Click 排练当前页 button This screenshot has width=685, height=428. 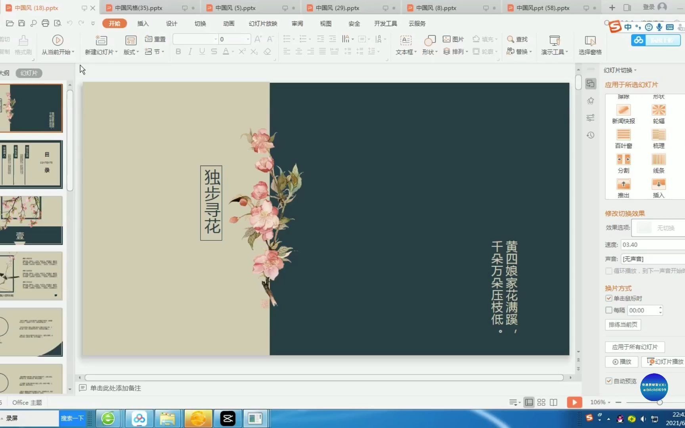click(x=623, y=325)
